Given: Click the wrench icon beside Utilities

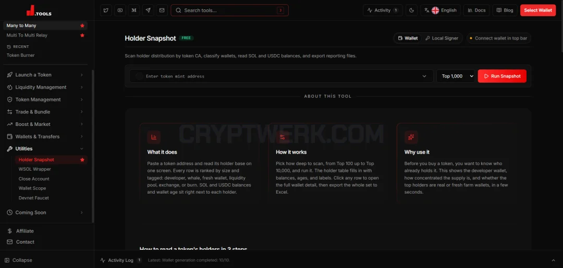Looking at the screenshot, I should click(10, 149).
